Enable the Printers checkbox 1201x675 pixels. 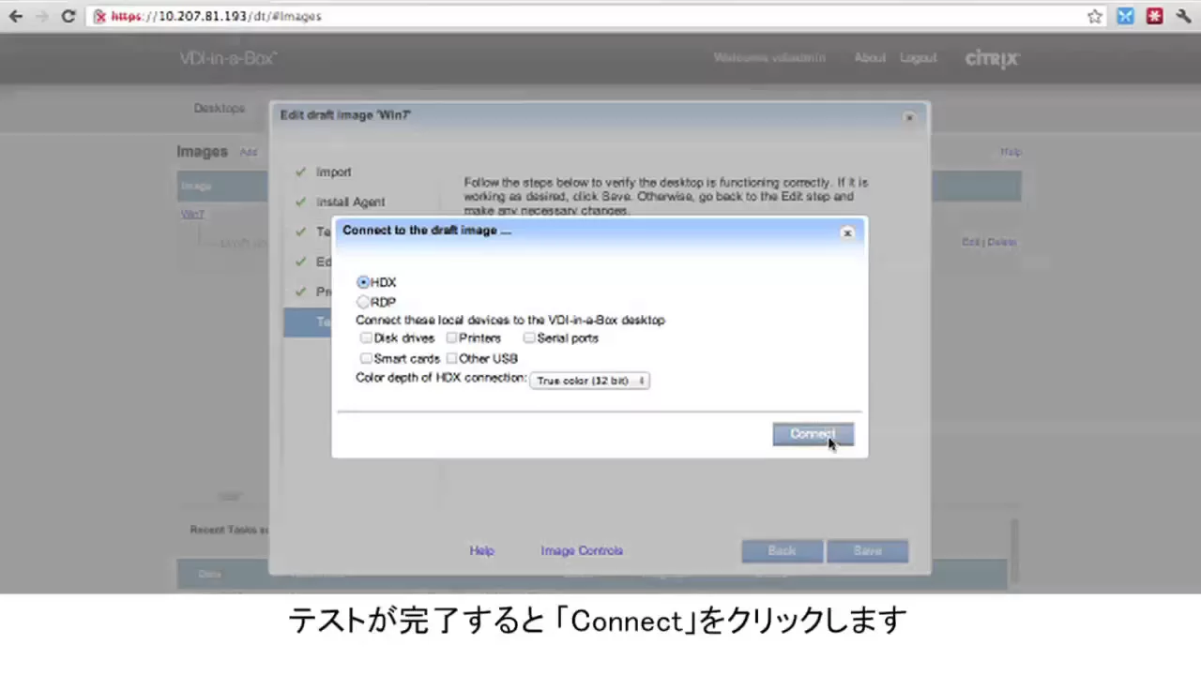[451, 337]
